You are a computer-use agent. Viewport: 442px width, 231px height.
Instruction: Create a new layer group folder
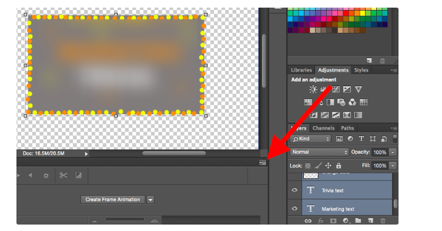click(x=358, y=220)
